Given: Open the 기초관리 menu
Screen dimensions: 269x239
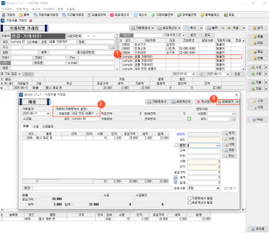Looking at the screenshot, I should pos(7,9).
